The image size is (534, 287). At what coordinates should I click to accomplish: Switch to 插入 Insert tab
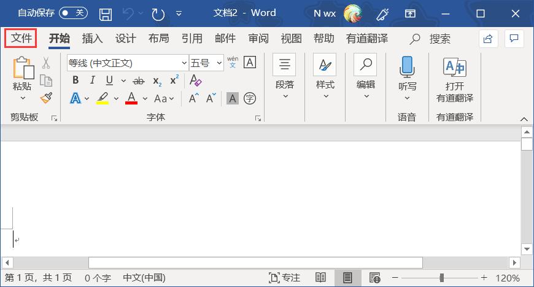tap(92, 39)
